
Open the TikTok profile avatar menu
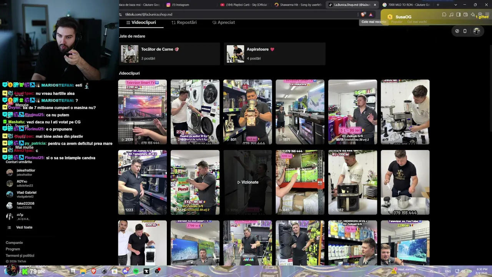[477, 31]
